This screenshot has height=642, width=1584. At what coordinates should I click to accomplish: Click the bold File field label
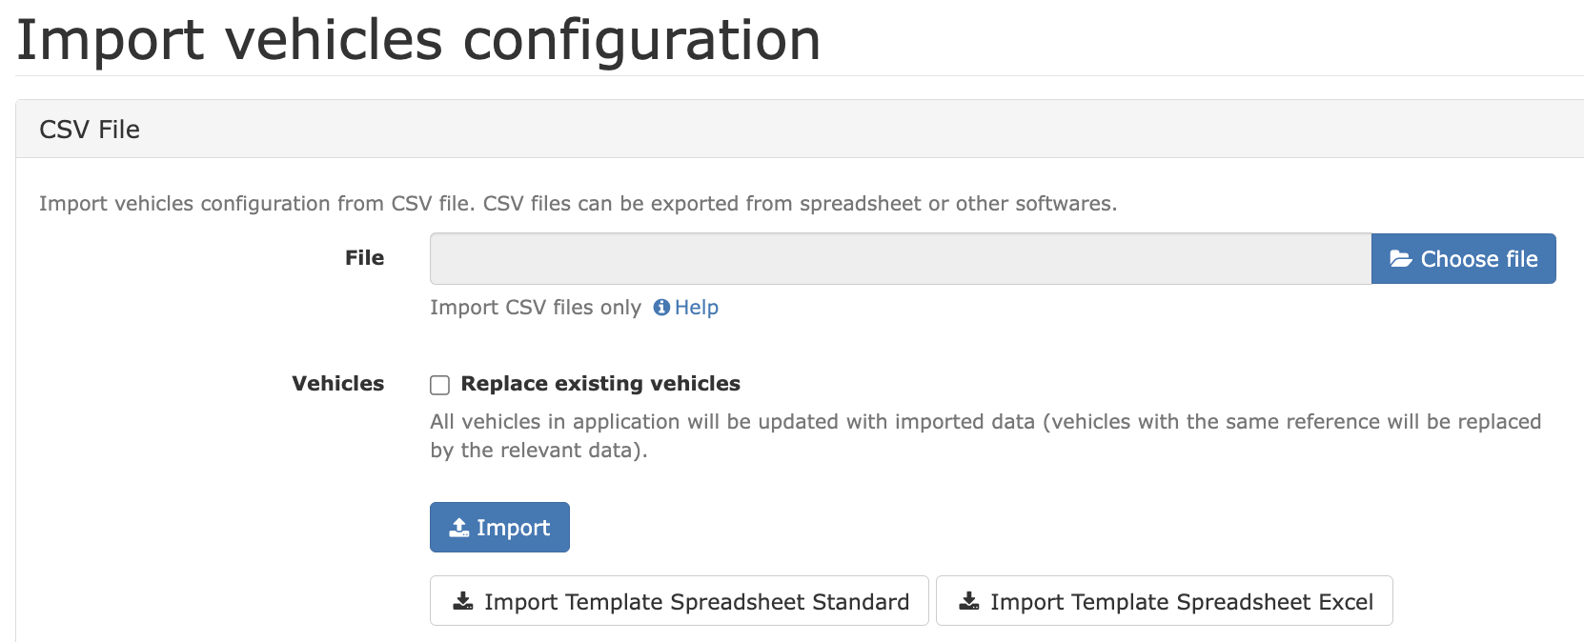(x=364, y=258)
